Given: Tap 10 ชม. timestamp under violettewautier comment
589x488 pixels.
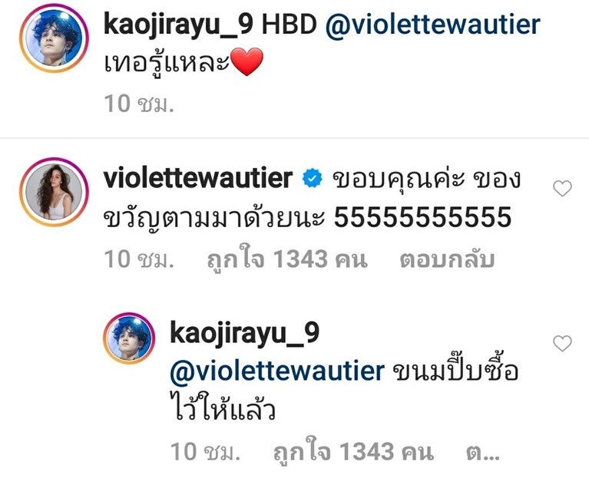Looking at the screenshot, I should pos(139,259).
